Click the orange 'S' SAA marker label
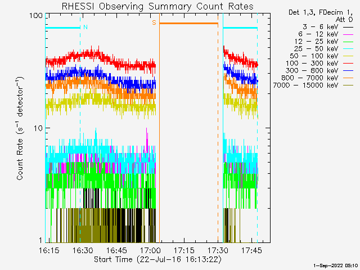 click(154, 22)
